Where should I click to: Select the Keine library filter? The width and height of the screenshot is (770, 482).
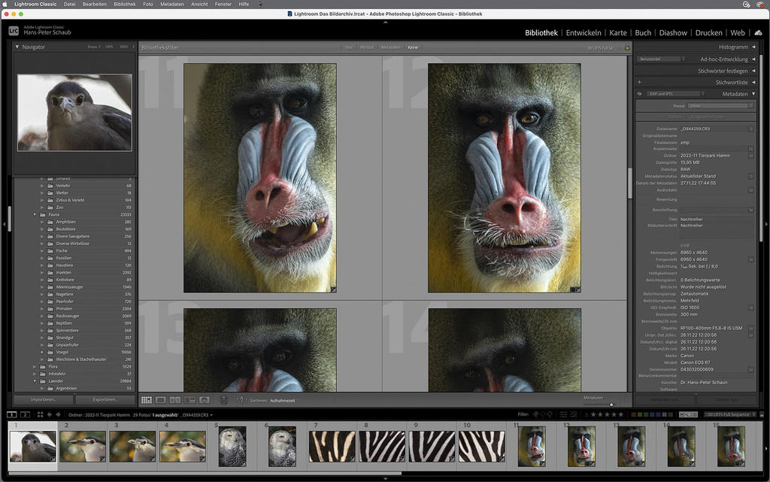tap(413, 47)
